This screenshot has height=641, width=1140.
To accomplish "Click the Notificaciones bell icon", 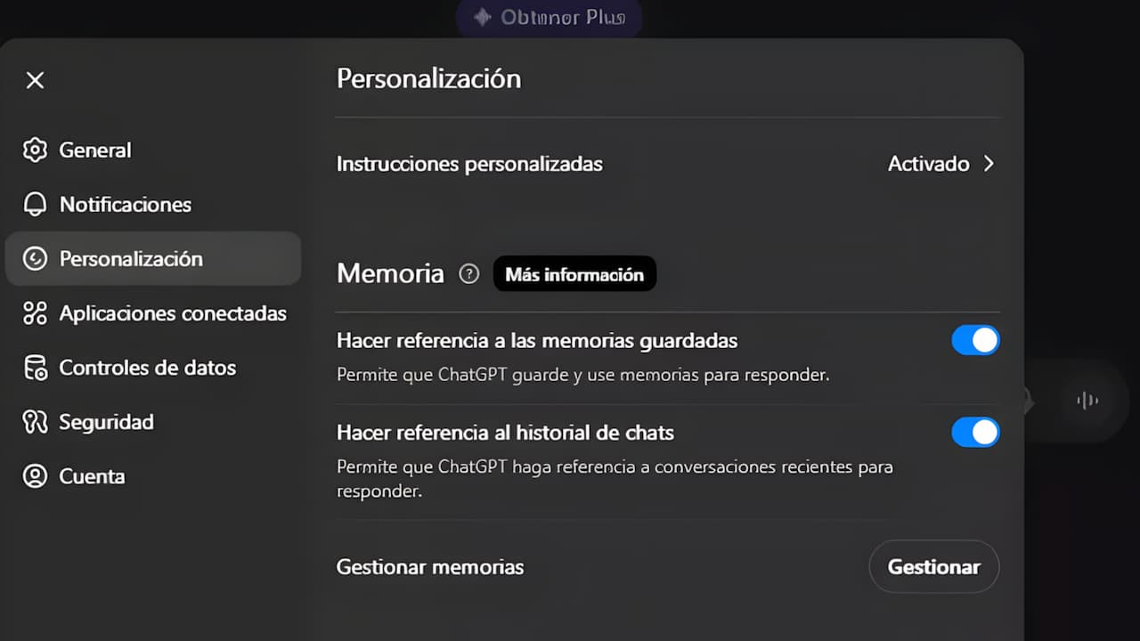I will pos(35,204).
